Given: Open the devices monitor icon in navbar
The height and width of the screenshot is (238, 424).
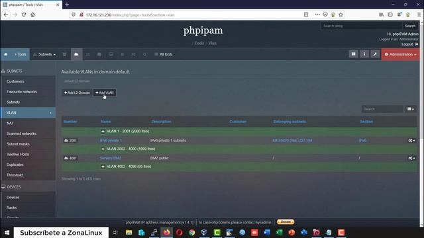Looking at the screenshot, I should [x=111, y=54].
